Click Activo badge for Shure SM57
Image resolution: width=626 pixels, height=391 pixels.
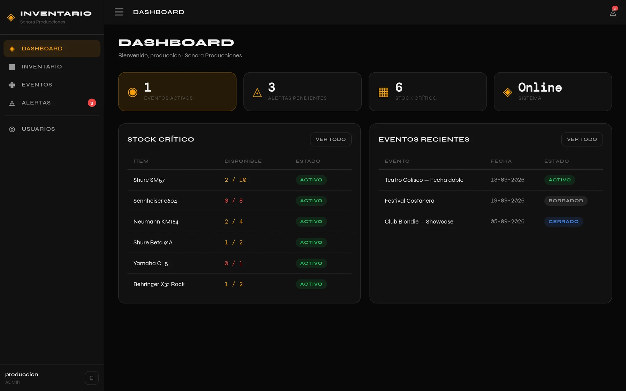(311, 180)
